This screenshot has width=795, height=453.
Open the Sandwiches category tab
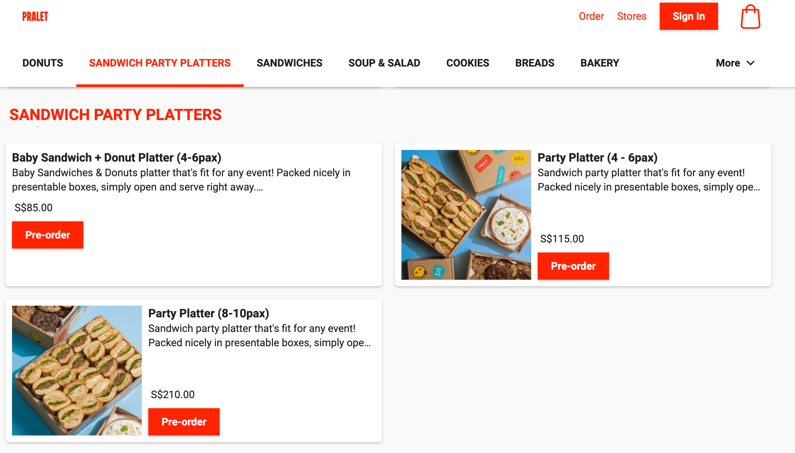point(289,63)
